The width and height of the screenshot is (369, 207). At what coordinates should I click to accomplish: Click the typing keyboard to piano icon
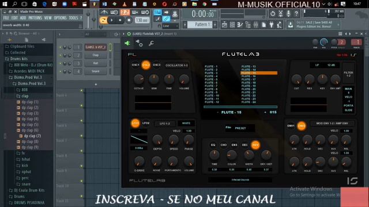(157, 12)
